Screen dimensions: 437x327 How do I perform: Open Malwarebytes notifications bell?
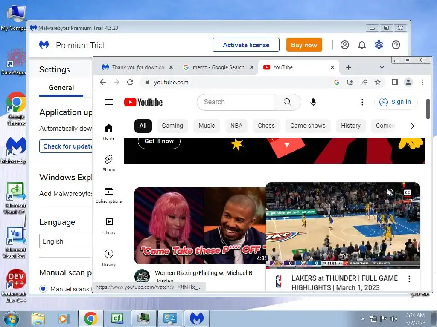pos(362,45)
